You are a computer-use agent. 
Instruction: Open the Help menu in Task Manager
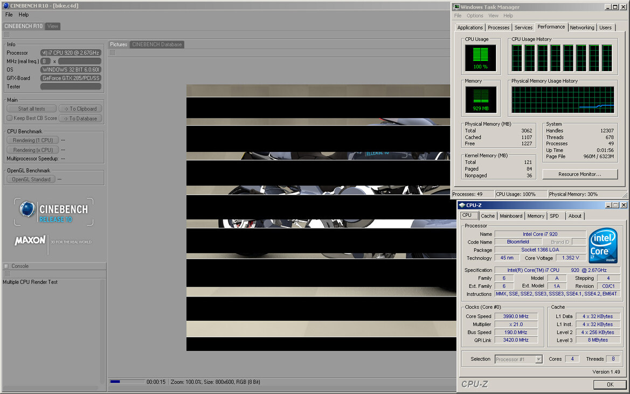pos(508,16)
